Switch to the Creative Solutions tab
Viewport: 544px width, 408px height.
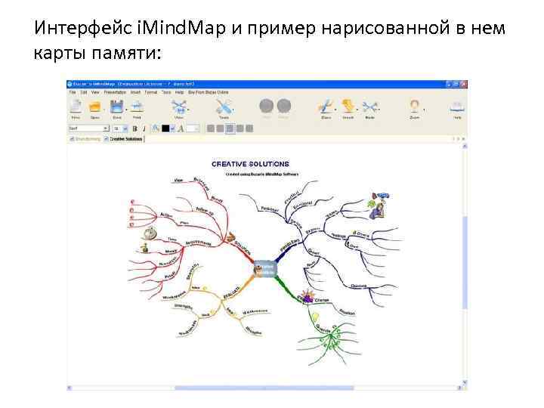click(123, 139)
